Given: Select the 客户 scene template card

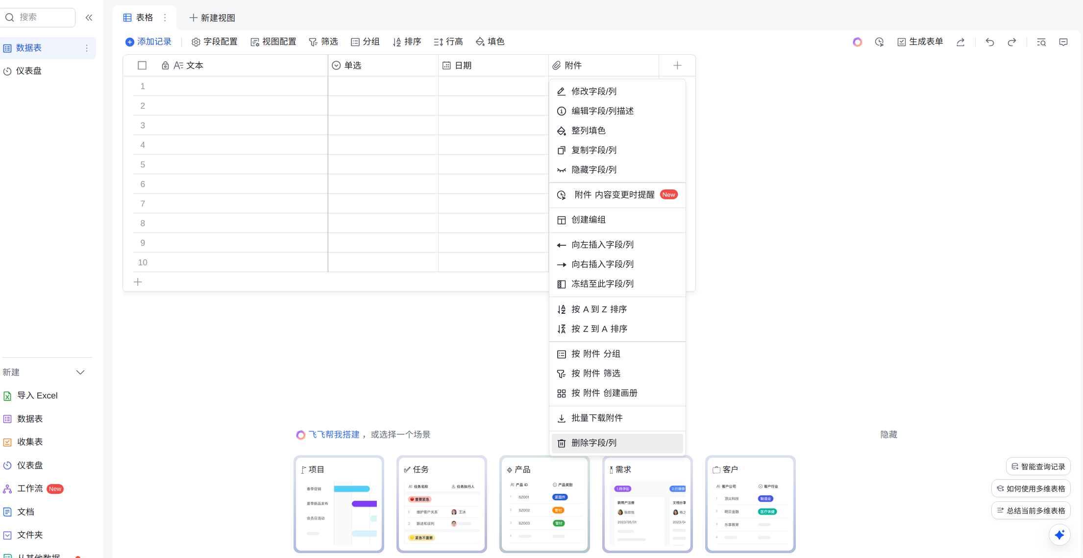Looking at the screenshot, I should pos(750,504).
